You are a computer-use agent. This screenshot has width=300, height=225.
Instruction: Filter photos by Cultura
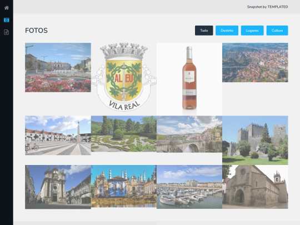[x=277, y=31]
